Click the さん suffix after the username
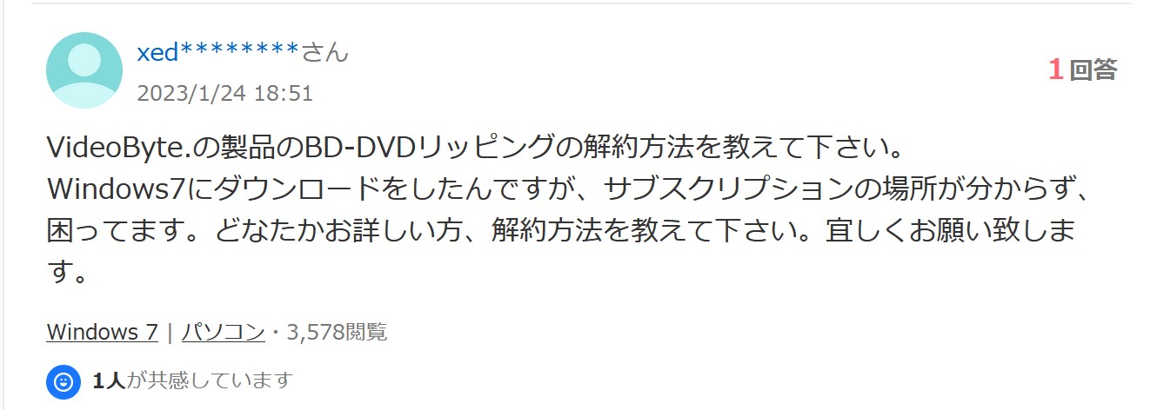This screenshot has width=1150, height=410. [x=325, y=52]
